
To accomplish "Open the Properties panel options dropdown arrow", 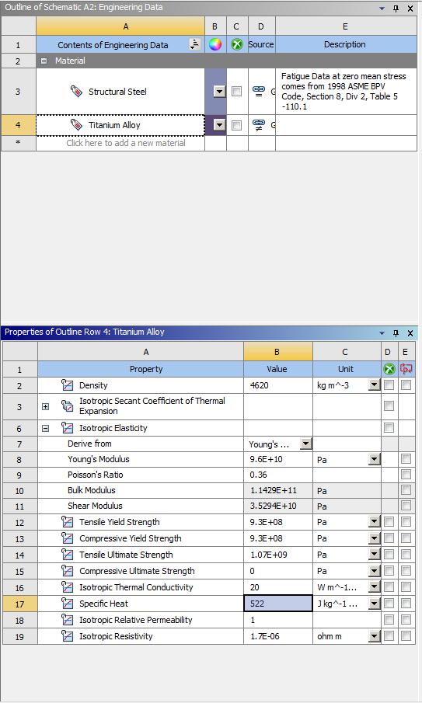I will 382,332.
